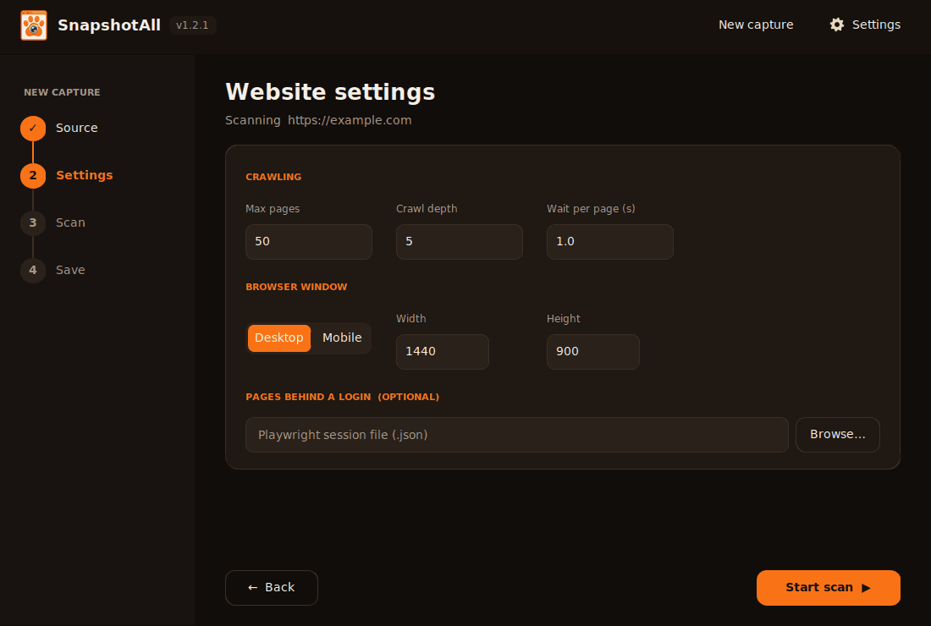Click the Width input field

click(443, 352)
